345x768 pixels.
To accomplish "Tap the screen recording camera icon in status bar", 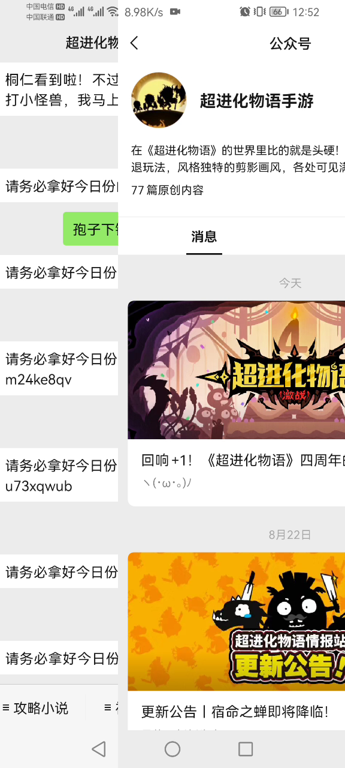I will pos(175,11).
